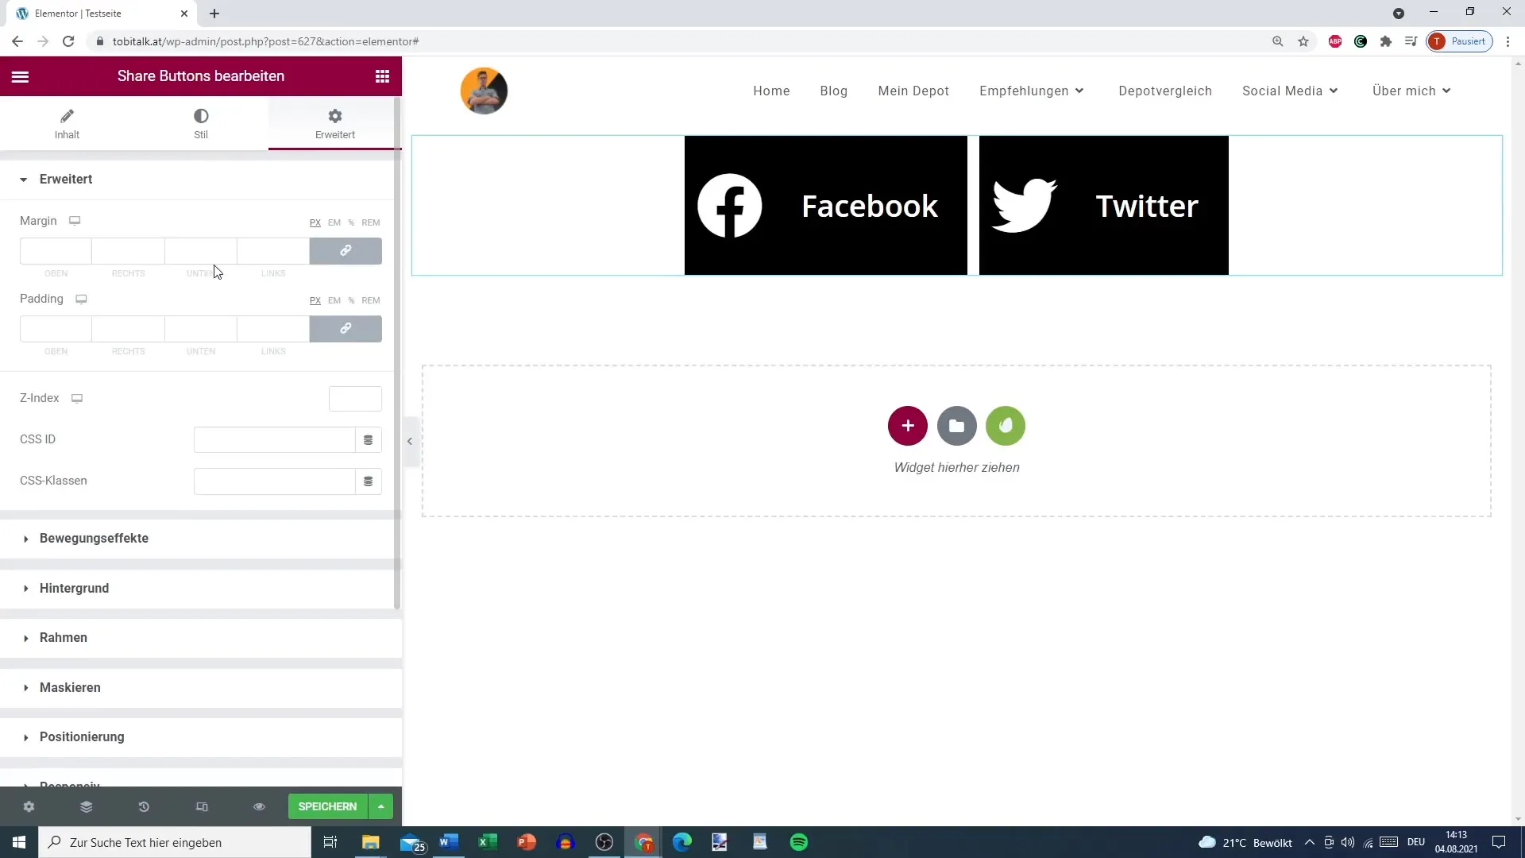Expand the Positionierung section
Viewport: 1525px width, 858px height.
[201, 737]
